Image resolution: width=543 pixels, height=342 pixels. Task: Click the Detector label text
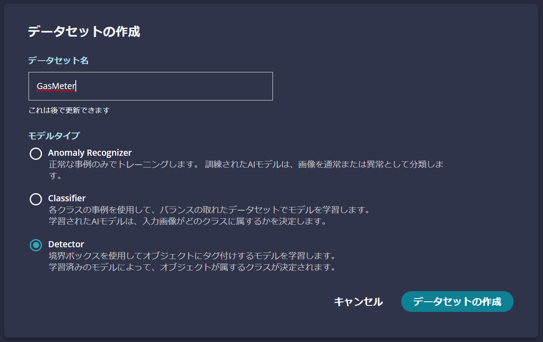66,244
